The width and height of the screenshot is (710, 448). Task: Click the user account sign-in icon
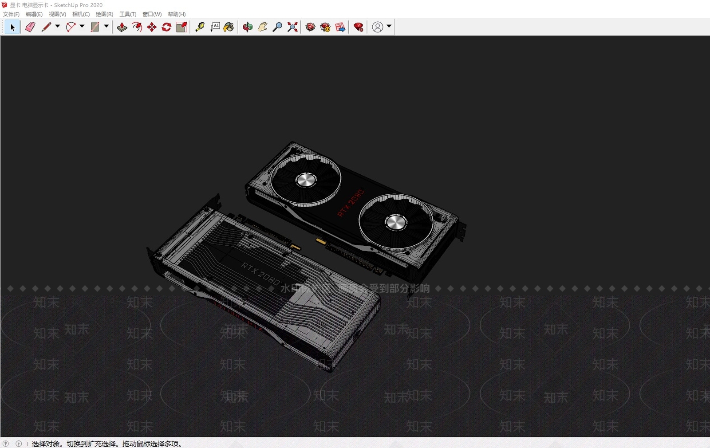coord(378,27)
